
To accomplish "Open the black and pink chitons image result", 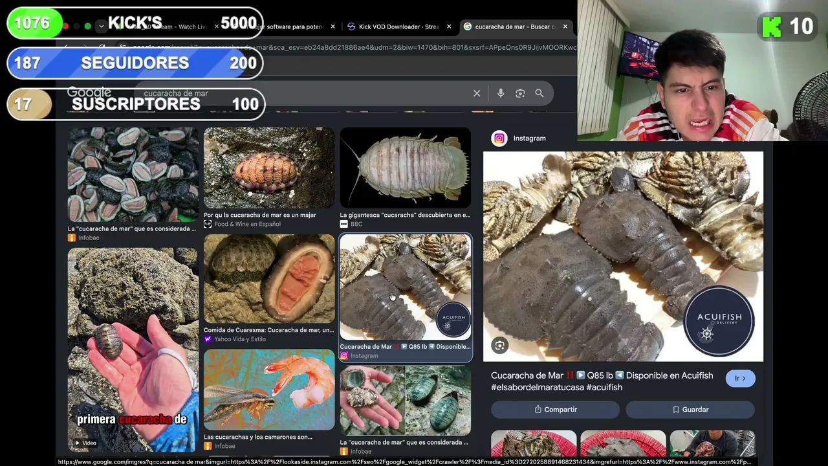I will (x=133, y=175).
